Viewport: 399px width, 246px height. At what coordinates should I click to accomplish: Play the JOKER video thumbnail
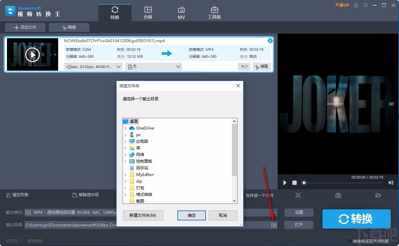pyautogui.click(x=32, y=55)
